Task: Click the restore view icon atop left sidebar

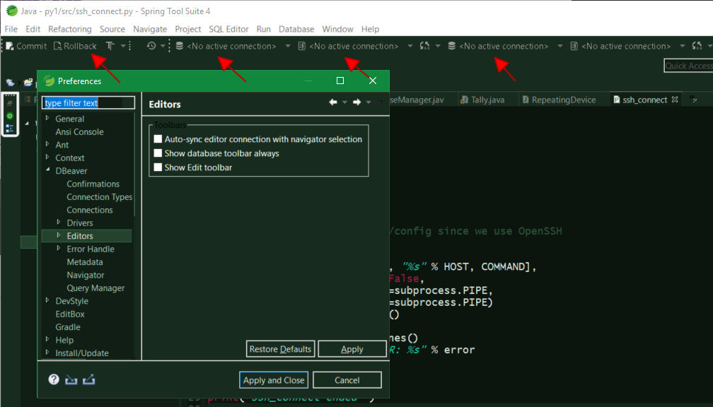Action: click(10, 104)
